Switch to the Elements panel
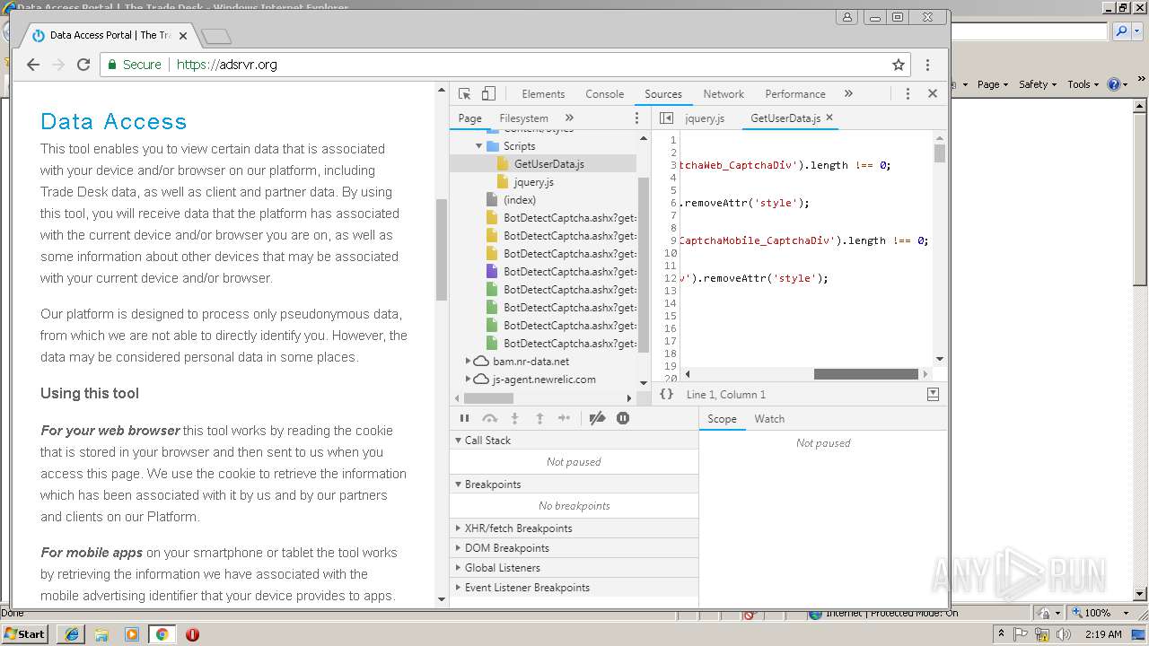 pos(543,93)
